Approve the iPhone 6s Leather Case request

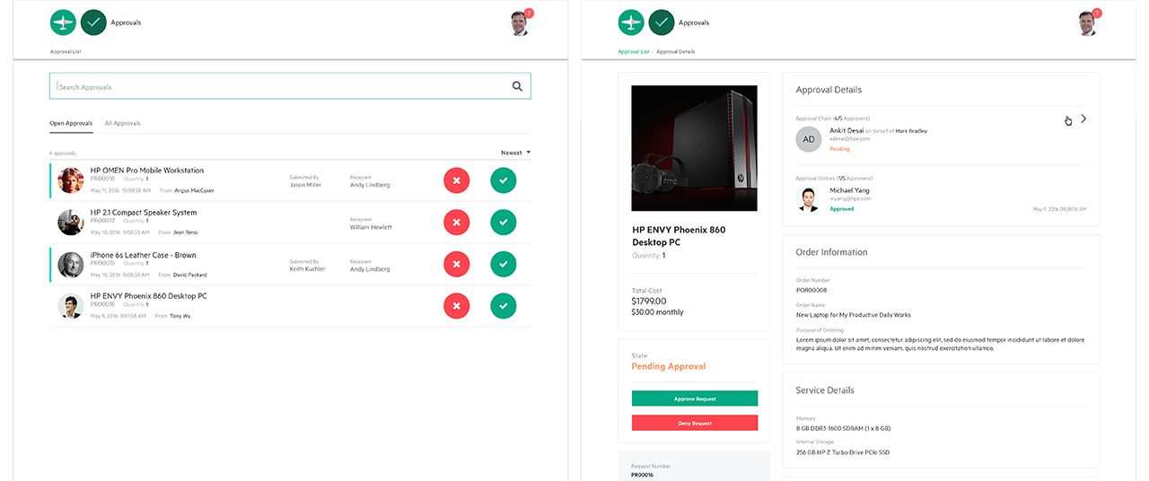click(x=504, y=264)
